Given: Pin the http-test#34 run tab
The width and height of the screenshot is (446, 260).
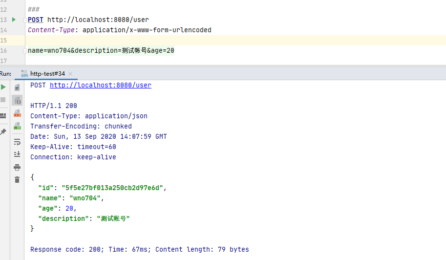Looking at the screenshot, I should [3, 132].
